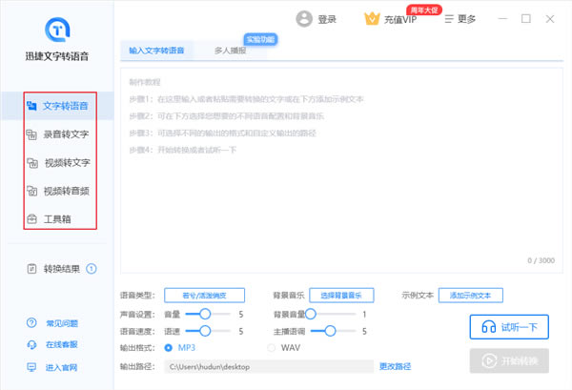Click the 进入官网 monitor icon
572x390 pixels.
point(31,367)
